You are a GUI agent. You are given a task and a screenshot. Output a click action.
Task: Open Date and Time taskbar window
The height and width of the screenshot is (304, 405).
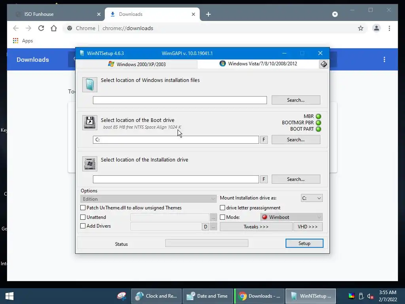point(208,296)
